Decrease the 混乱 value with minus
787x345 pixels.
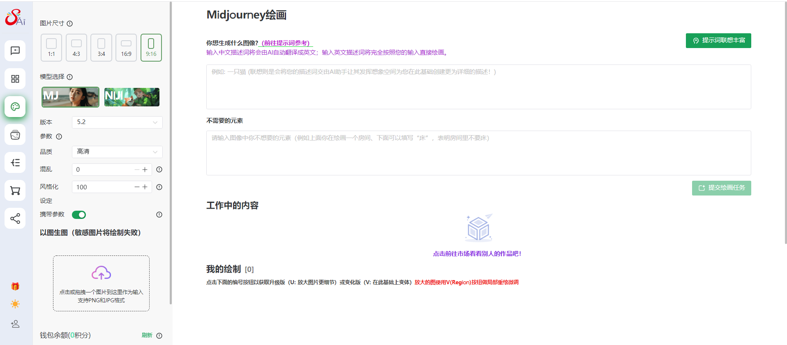[137, 169]
